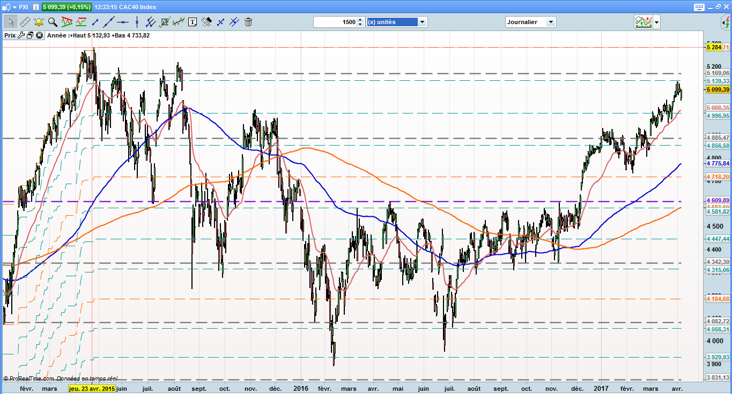Decrease the 1500 units value

[x=360, y=25]
